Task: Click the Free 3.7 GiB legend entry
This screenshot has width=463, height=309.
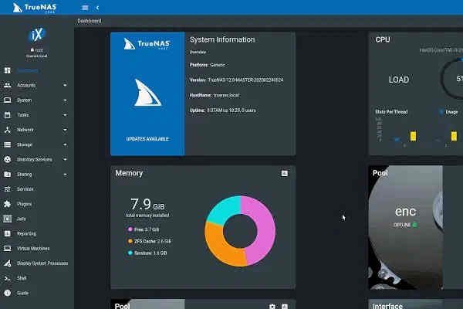Action: pyautogui.click(x=144, y=229)
